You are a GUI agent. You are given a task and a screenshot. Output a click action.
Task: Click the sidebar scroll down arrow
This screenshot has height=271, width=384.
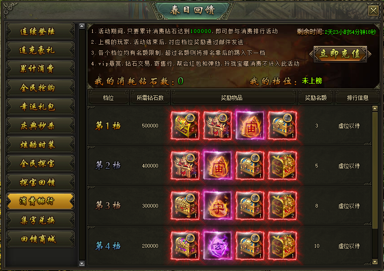pos(82,264)
